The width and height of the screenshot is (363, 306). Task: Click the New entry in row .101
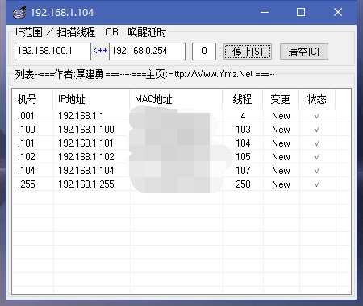[x=281, y=143]
